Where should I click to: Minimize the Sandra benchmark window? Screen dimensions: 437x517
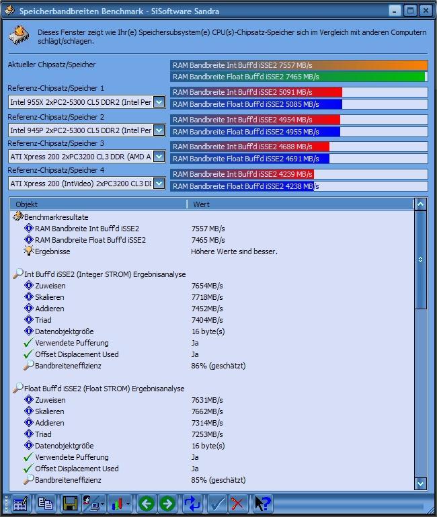pos(395,11)
